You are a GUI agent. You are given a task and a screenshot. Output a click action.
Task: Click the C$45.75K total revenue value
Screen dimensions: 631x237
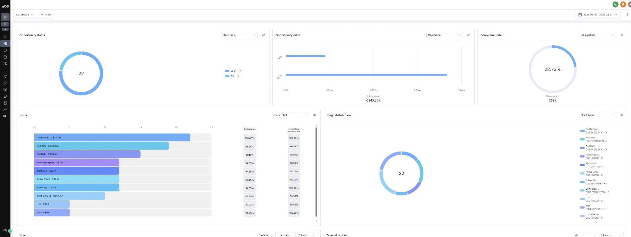pos(373,101)
